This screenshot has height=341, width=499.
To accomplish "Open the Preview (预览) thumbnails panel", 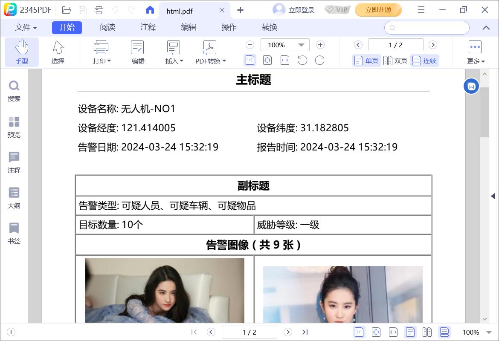I will tap(14, 127).
